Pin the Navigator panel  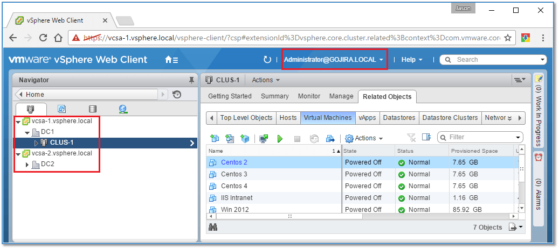click(x=191, y=80)
